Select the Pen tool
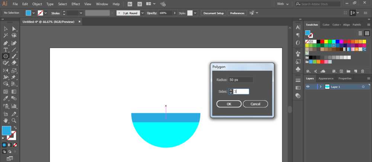The width and height of the screenshot is (372, 162). (6, 43)
